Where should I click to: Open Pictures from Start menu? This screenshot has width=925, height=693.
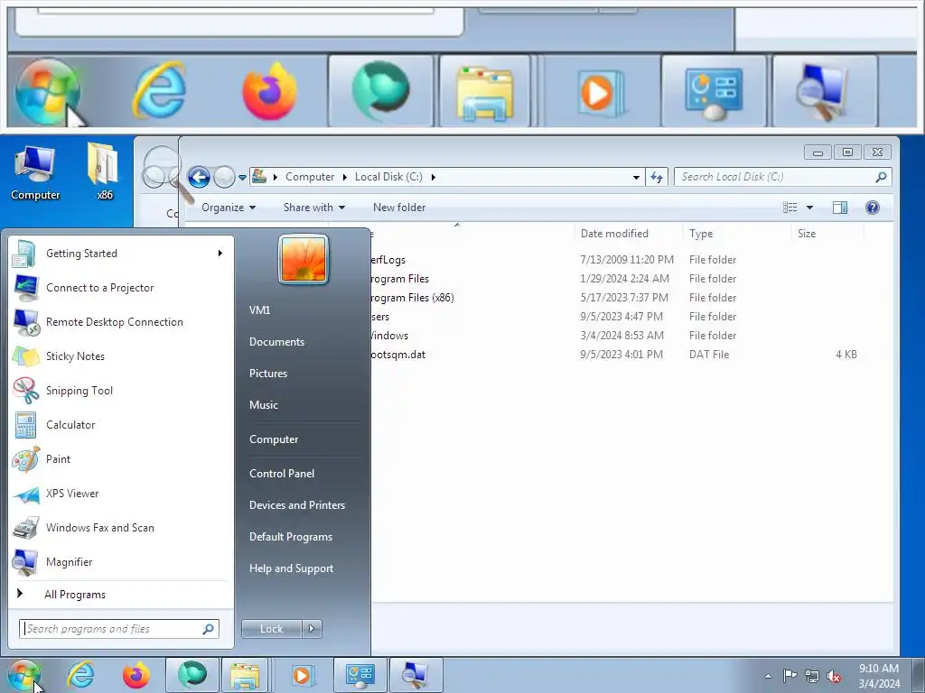268,374
